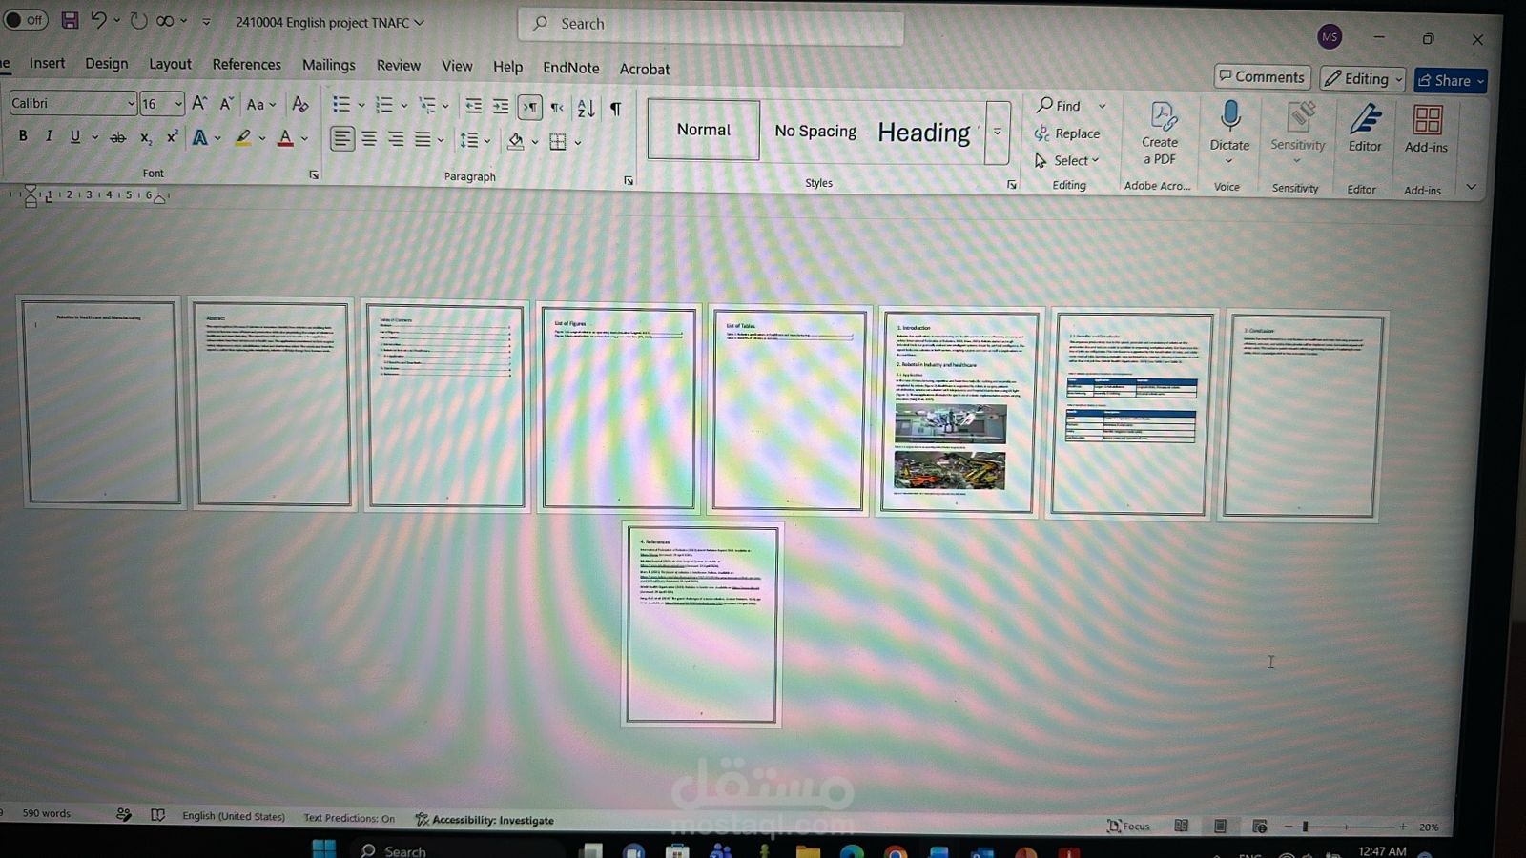
Task: Sort the selected text alphabetically
Action: (x=586, y=109)
